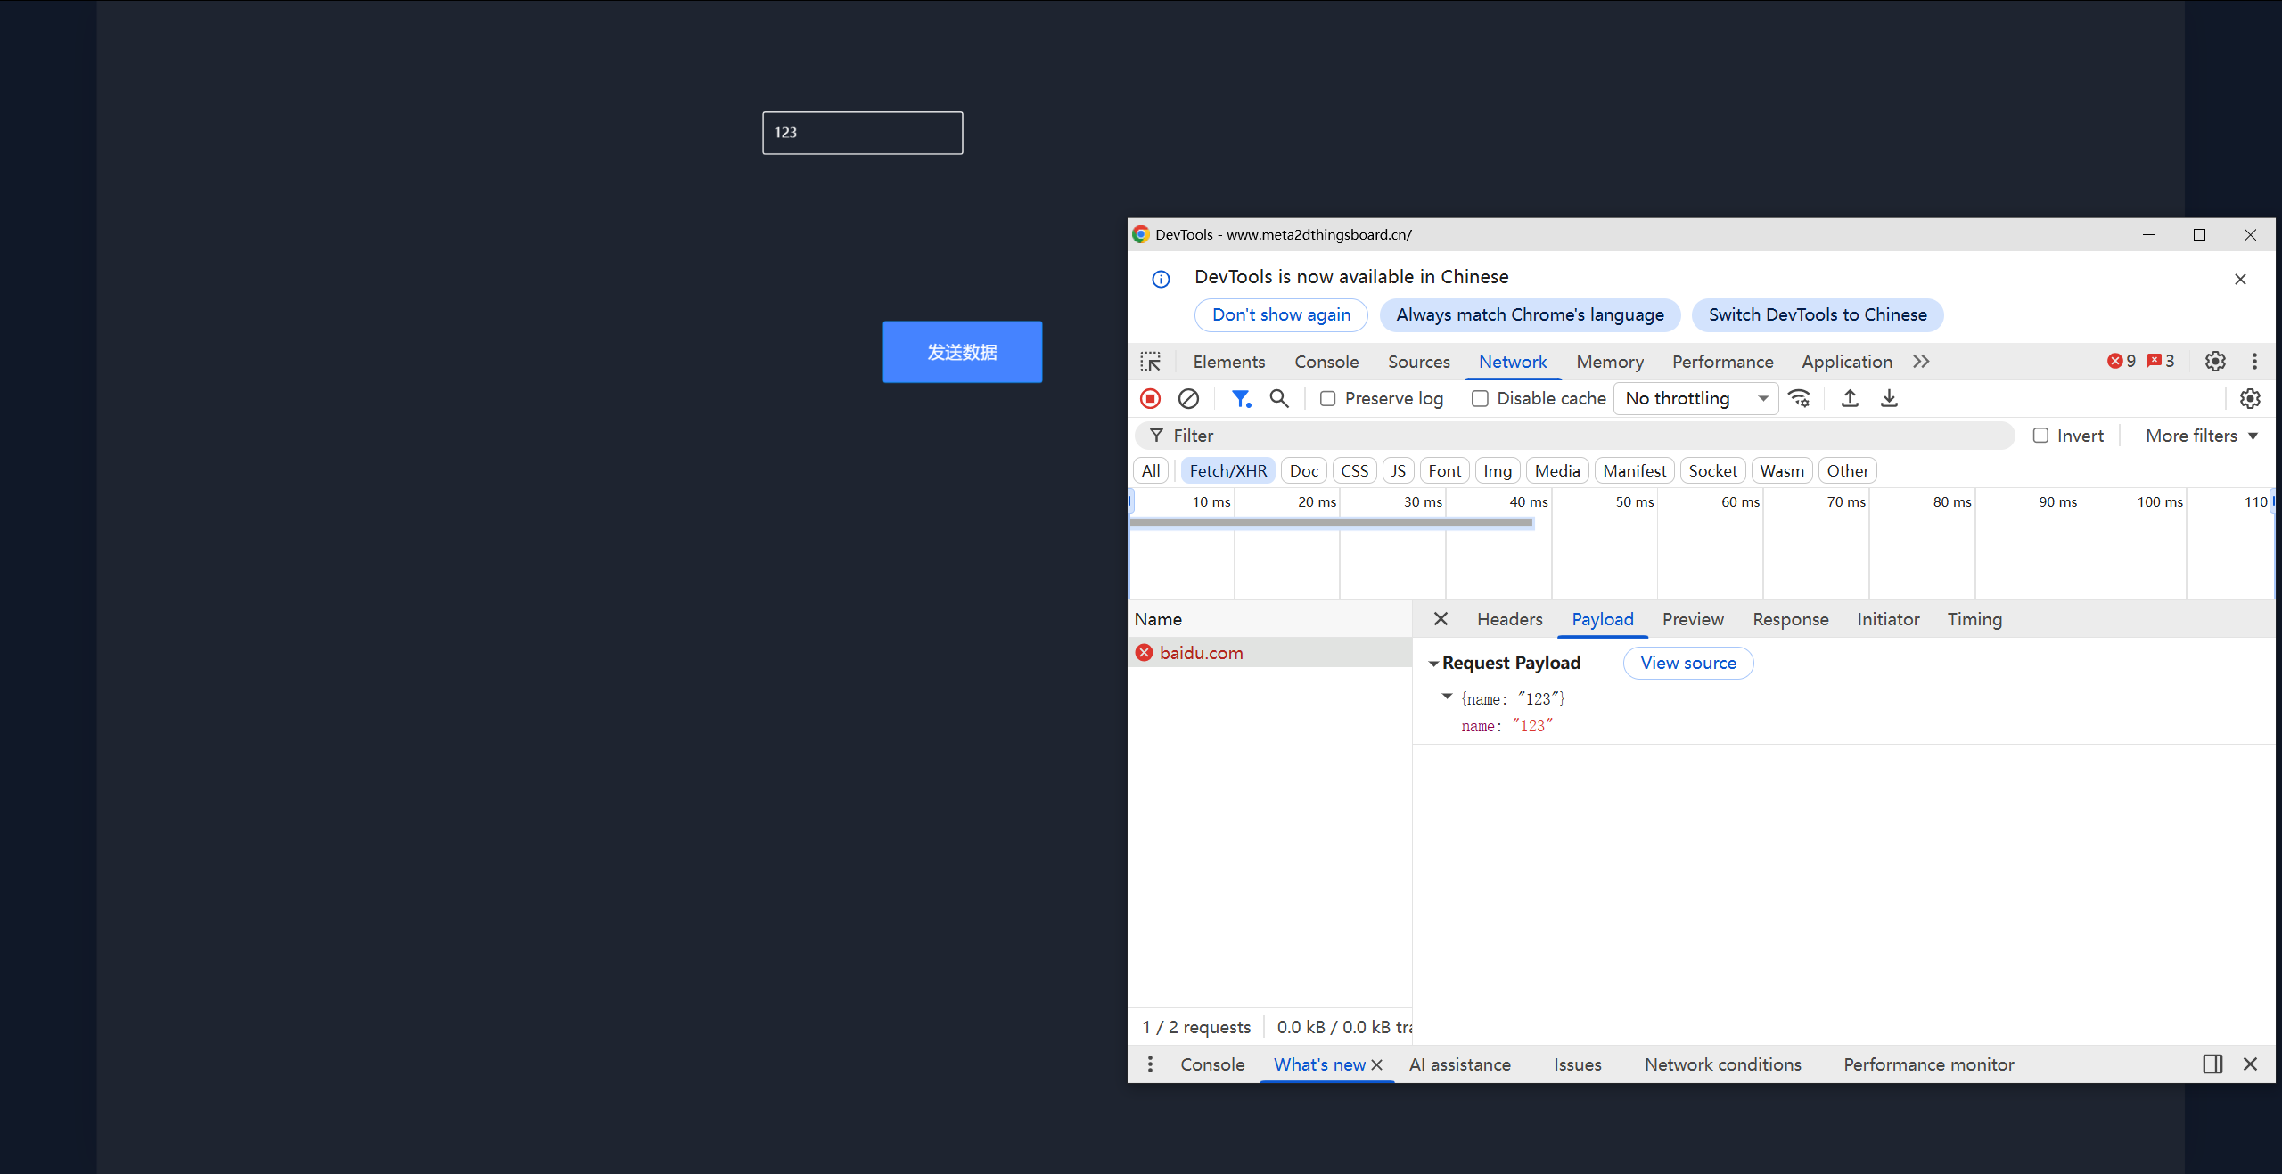Click the export HAR download icon
The height and width of the screenshot is (1174, 2282).
click(1889, 398)
